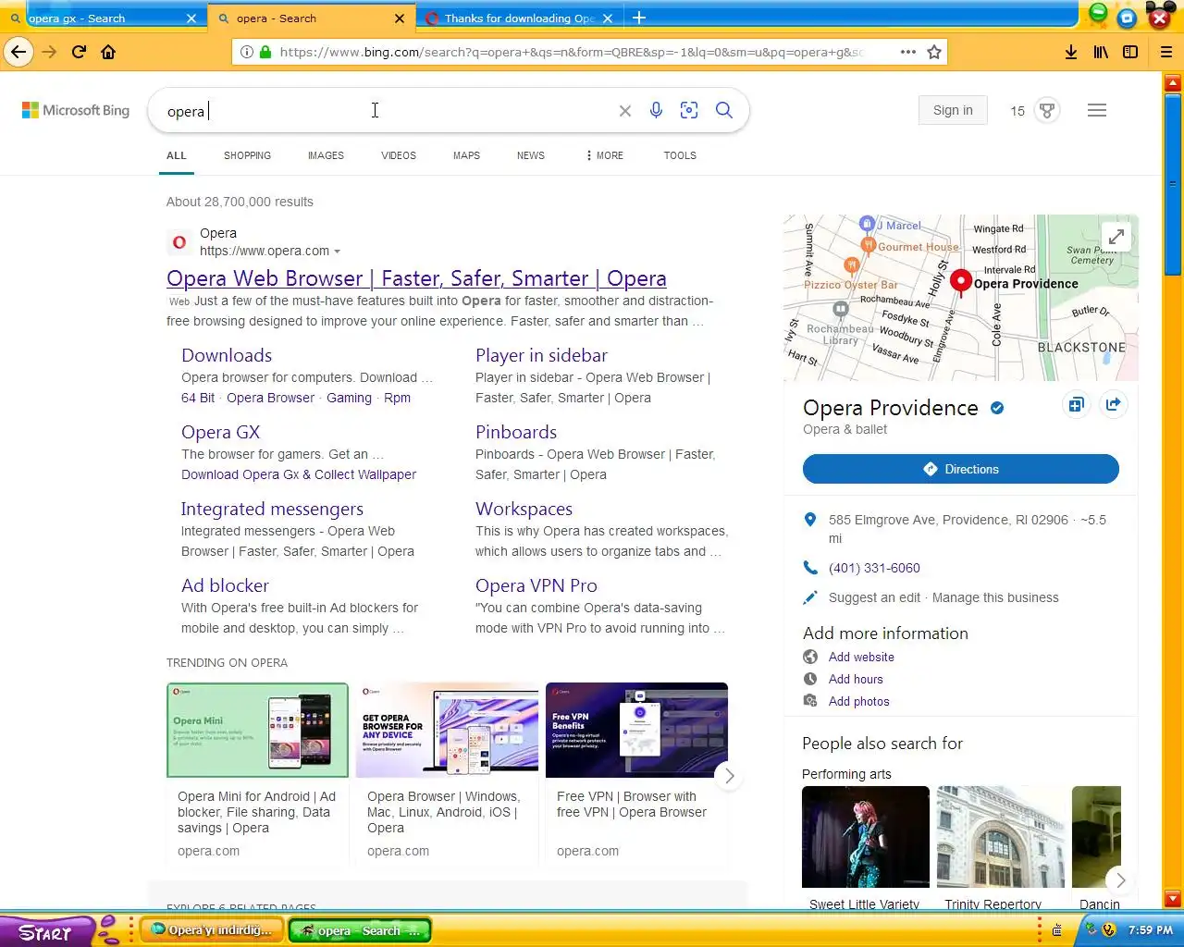The width and height of the screenshot is (1184, 947).
Task: Reload the current Bing page
Action: [x=79, y=52]
